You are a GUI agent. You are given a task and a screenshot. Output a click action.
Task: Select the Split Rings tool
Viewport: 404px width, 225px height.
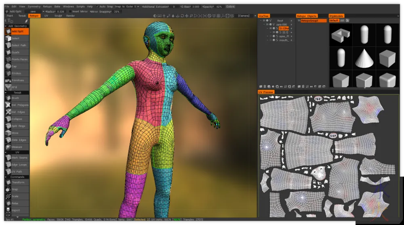[x=17, y=126]
